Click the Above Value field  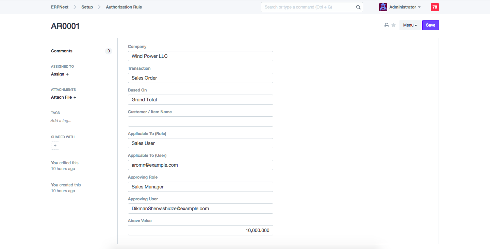(x=200, y=230)
